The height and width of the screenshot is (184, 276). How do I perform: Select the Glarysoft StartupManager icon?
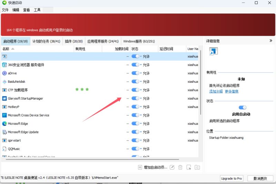(4, 99)
